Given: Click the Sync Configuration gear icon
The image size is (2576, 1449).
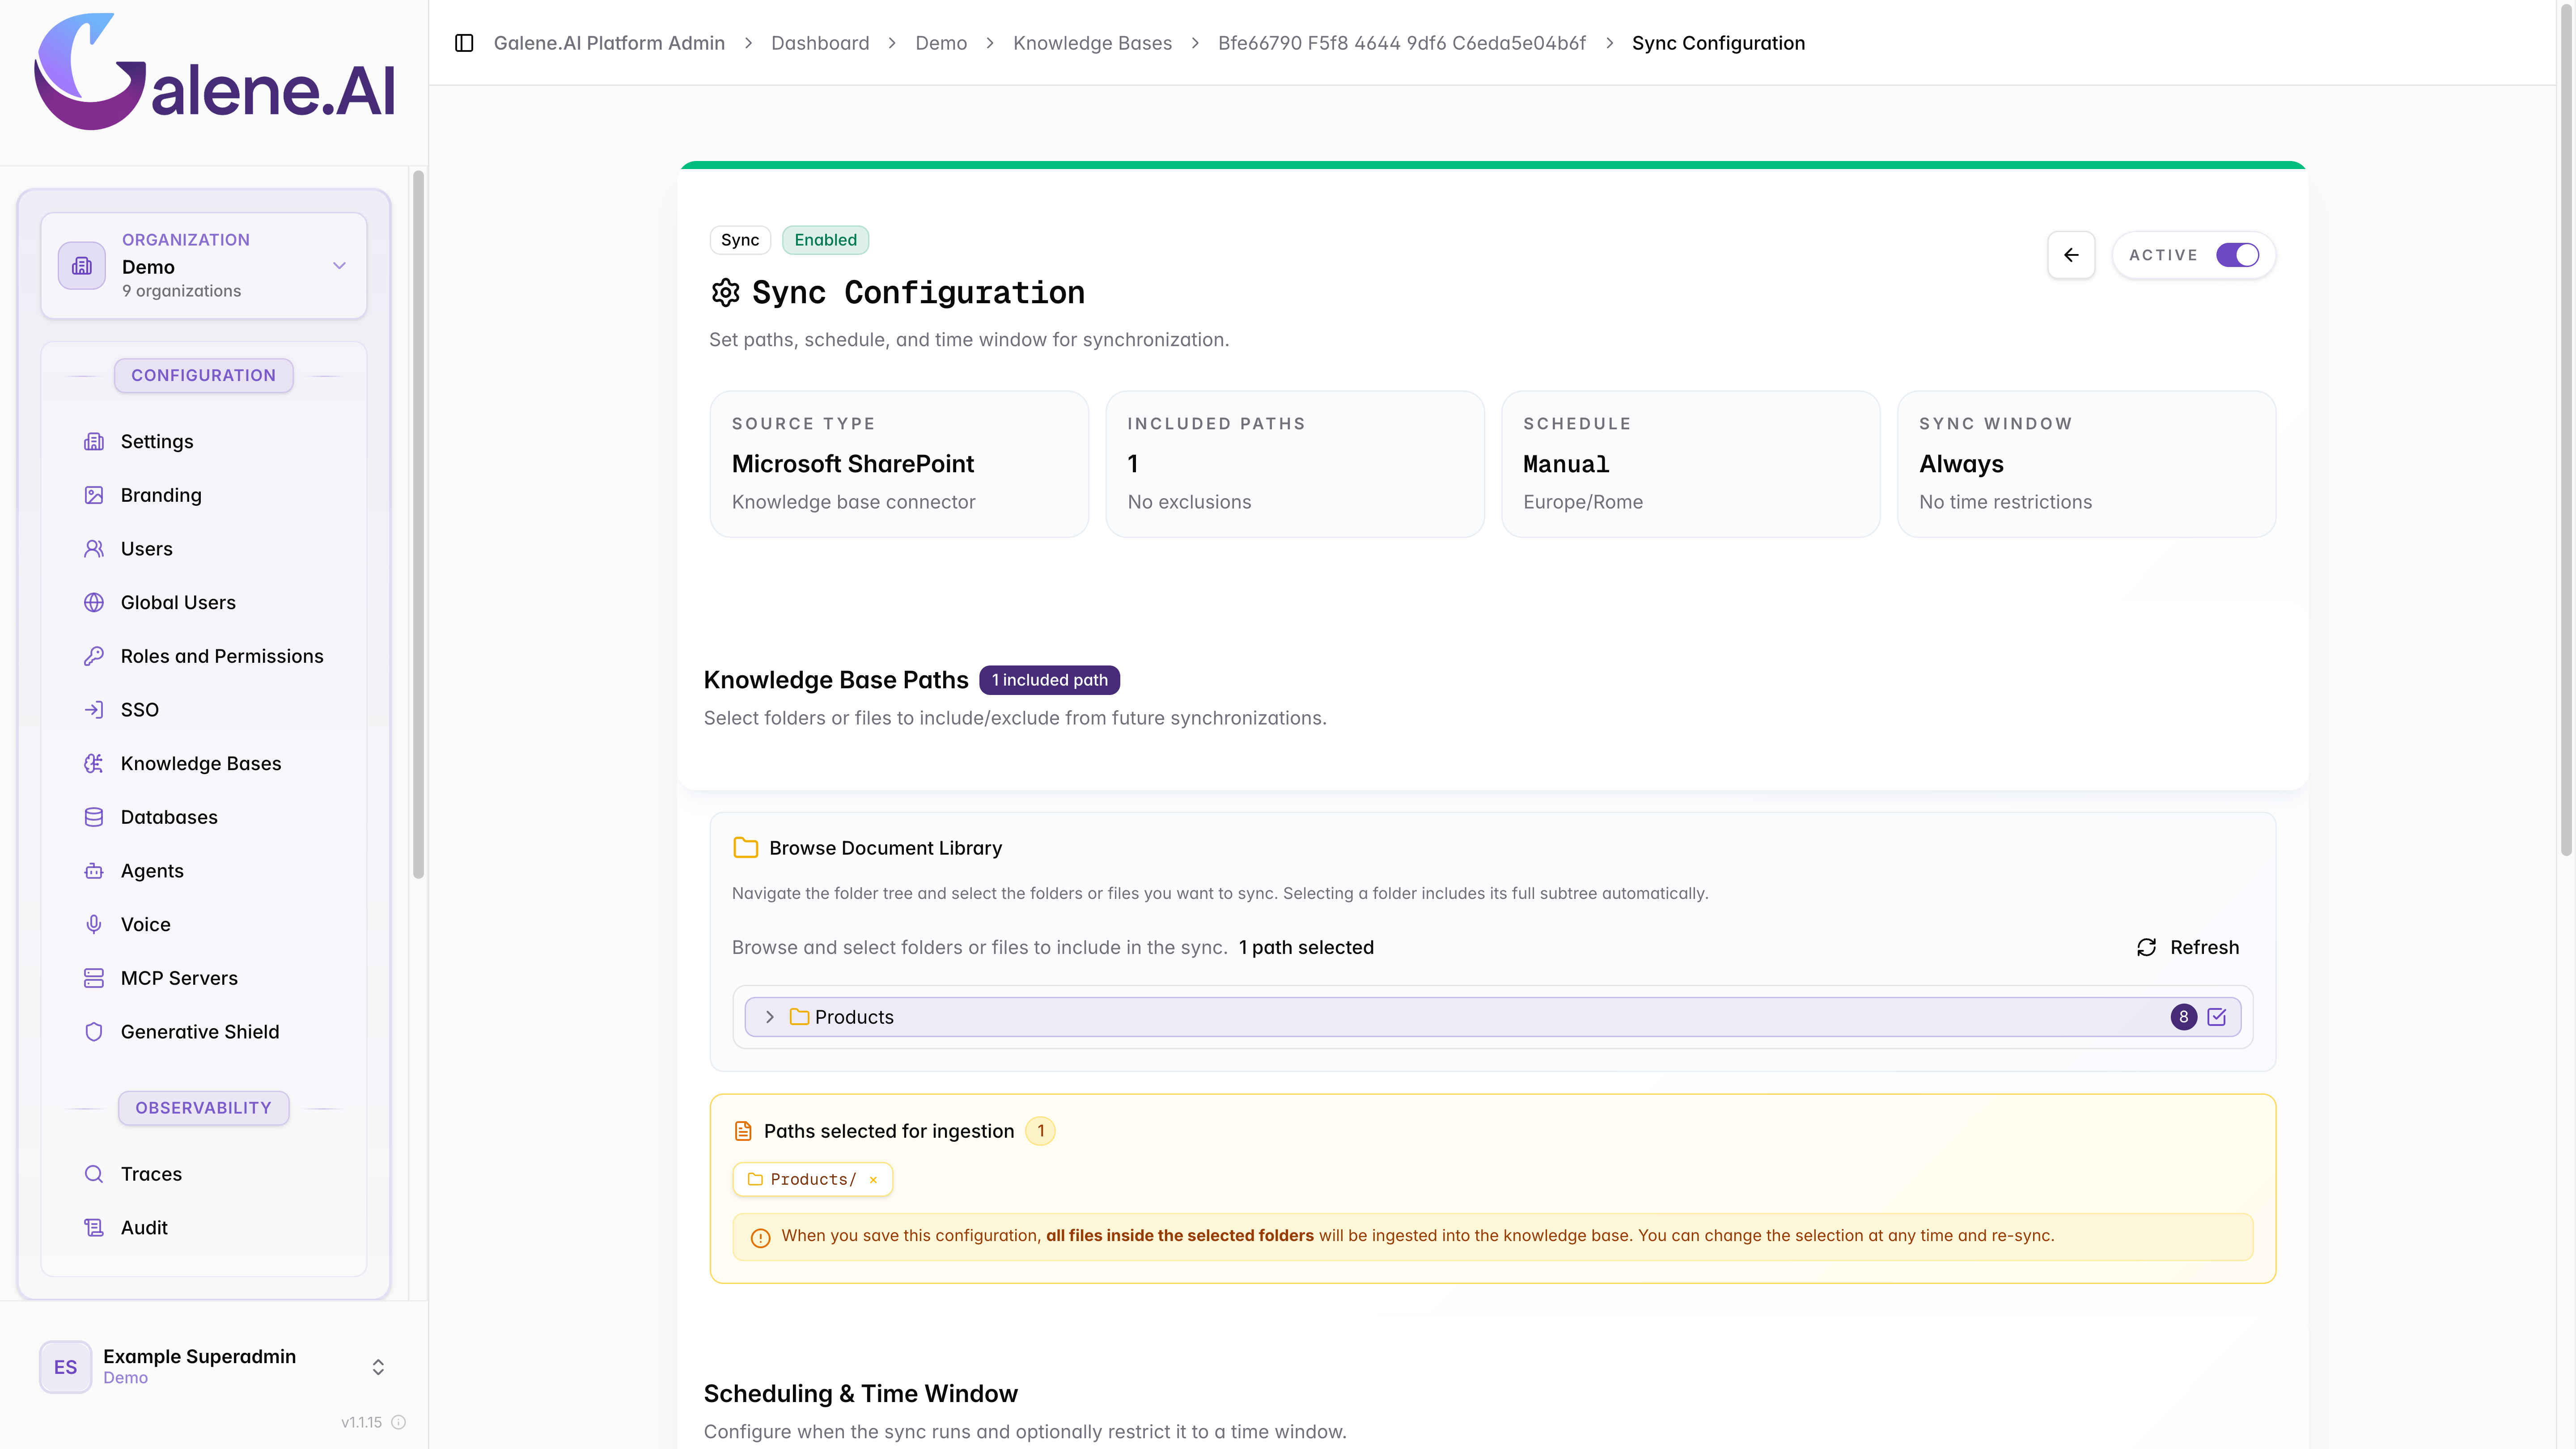Looking at the screenshot, I should [x=725, y=292].
